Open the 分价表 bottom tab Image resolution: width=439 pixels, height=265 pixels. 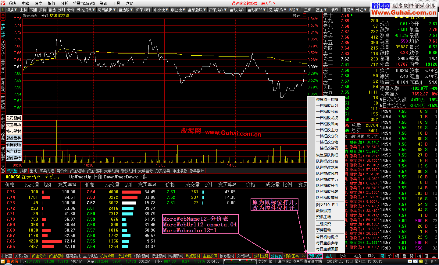pyautogui.click(x=276, y=256)
